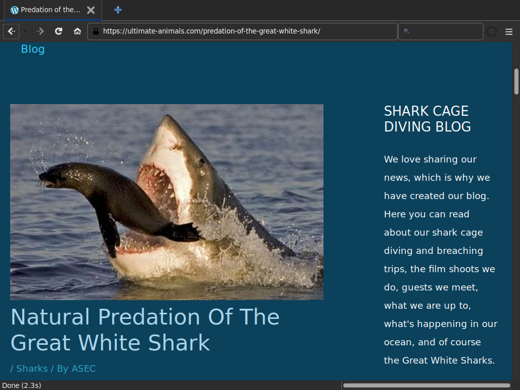This screenshot has width=520, height=390.
Task: Click the browser back button
Action: click(11, 31)
